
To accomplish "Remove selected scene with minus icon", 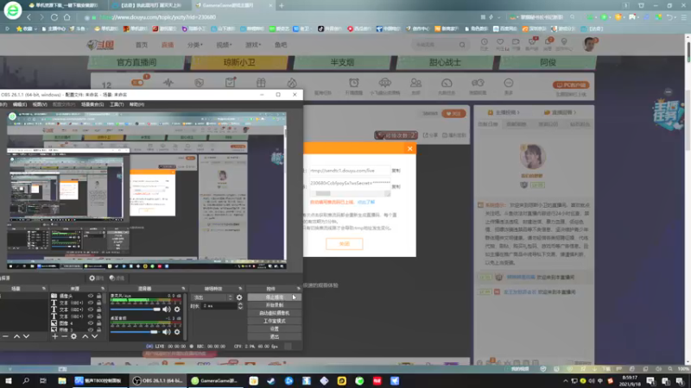I will pyautogui.click(x=5, y=336).
